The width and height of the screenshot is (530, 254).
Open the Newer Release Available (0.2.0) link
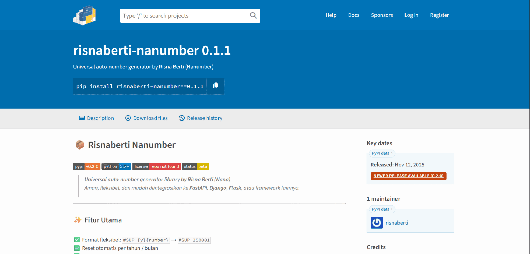408,176
